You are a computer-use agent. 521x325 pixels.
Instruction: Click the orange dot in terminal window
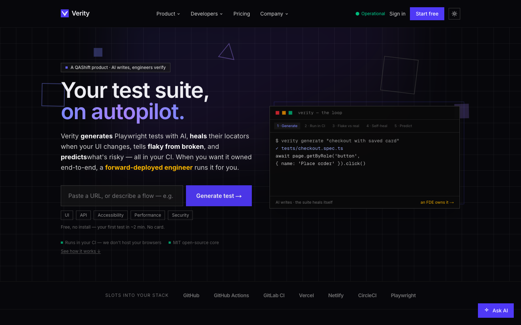tap(284, 113)
